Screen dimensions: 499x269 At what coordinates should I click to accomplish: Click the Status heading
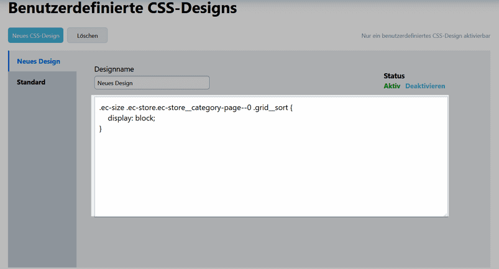(394, 76)
